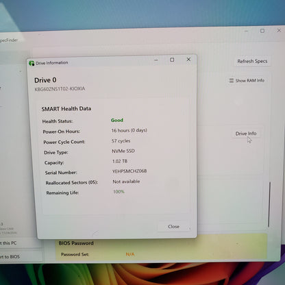The height and width of the screenshot is (285, 285).
Task: Click the 1.02 TB capacity value
Action: [x=120, y=161]
